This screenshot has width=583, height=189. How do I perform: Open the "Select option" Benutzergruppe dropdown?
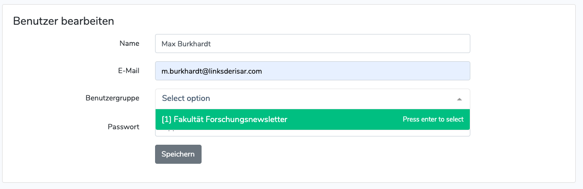click(x=312, y=99)
